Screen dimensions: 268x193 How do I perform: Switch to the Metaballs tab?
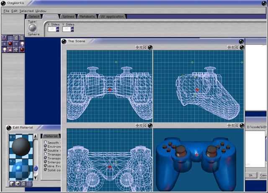87,17
